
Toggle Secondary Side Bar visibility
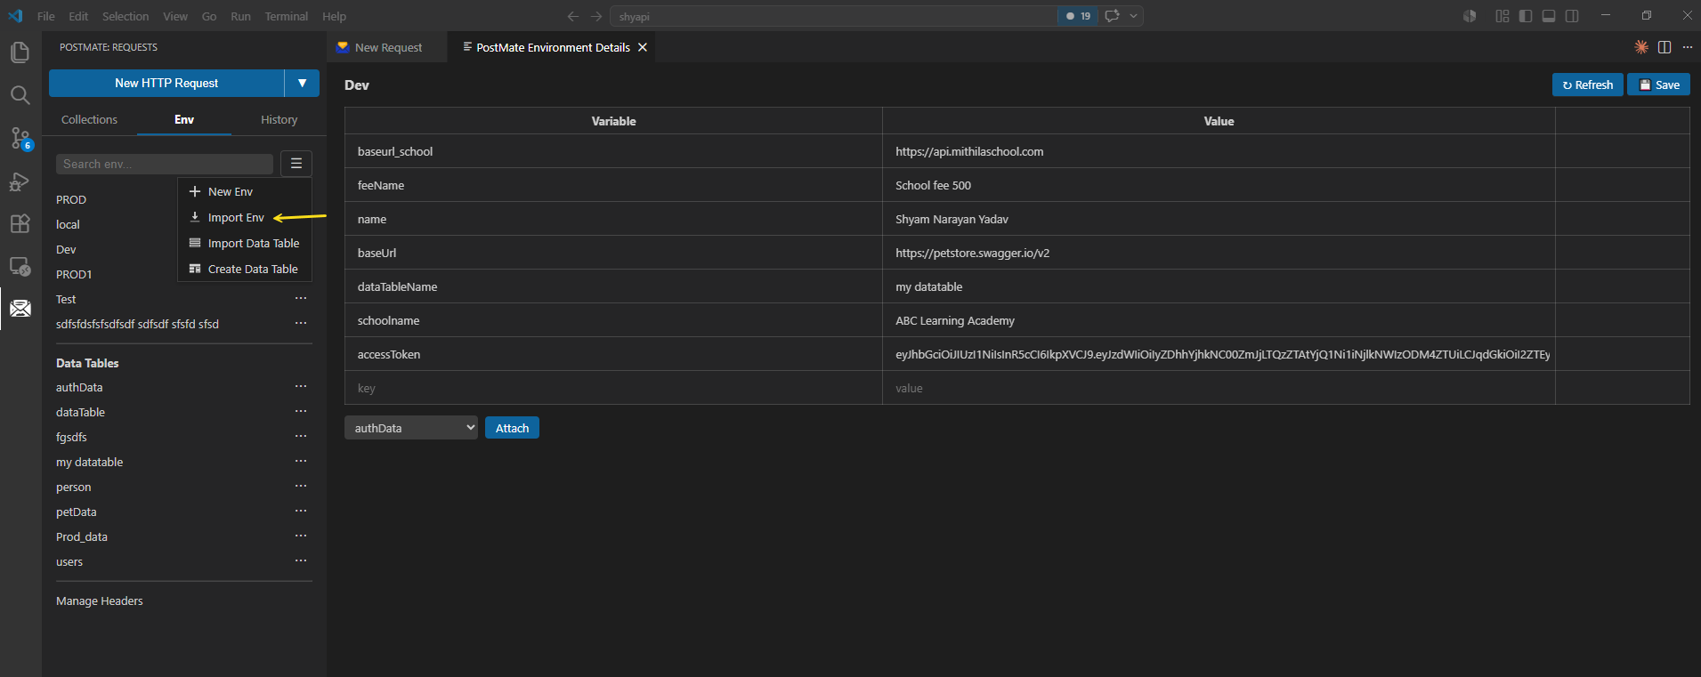[x=1572, y=16]
